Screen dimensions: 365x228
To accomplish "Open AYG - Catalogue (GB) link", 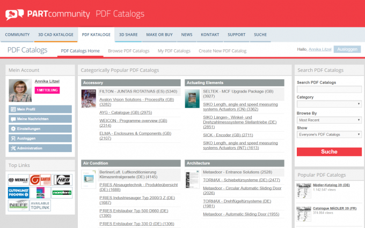I will (x=126, y=112).
